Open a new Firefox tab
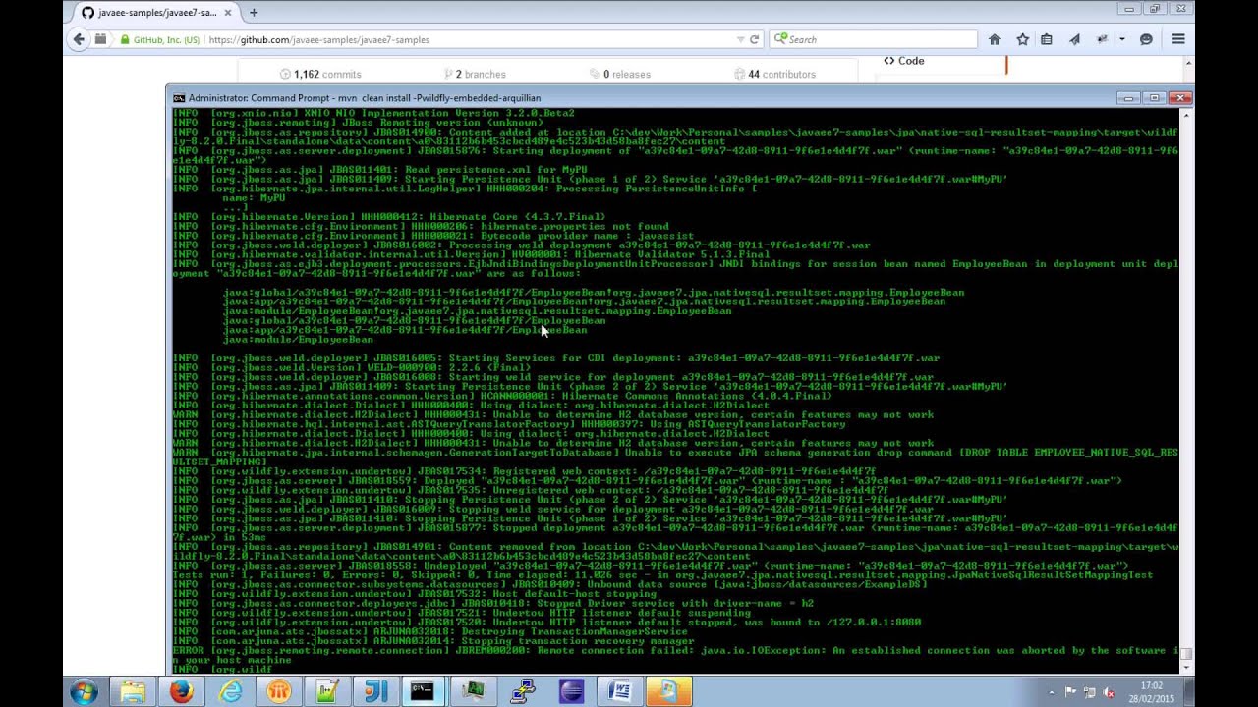Screen dimensions: 1258x707 coord(254,13)
